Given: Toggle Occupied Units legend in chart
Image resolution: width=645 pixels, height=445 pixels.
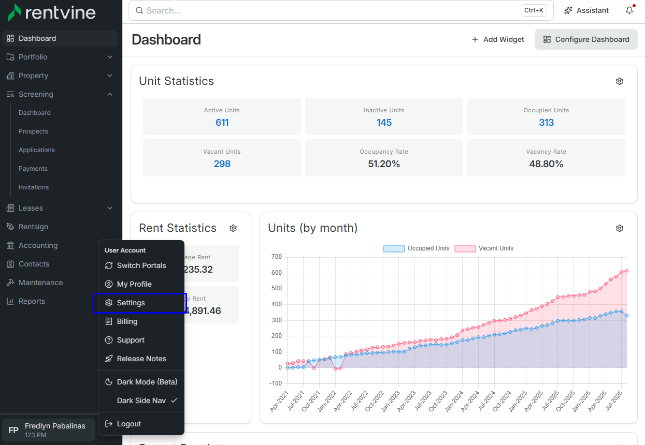Looking at the screenshot, I should [417, 248].
